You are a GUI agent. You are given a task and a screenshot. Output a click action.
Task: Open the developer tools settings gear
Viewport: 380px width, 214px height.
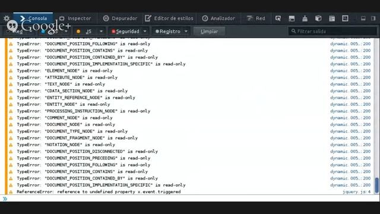(x=7, y=18)
